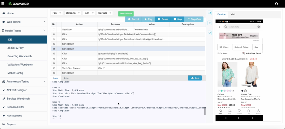The image size is (285, 129).
Task: Open the Edit dropdown menu
Action: 89,13
